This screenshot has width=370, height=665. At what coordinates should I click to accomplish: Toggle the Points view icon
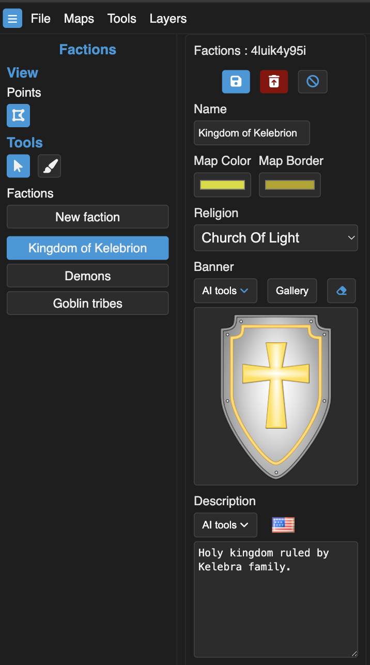point(18,115)
